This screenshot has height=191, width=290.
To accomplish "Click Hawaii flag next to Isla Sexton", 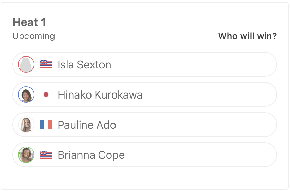I will 46,64.
